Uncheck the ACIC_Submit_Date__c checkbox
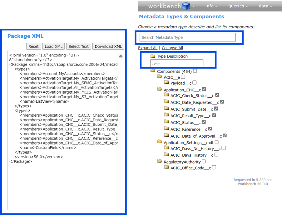Viewport: 282px width, 215px height. (x=216, y=109)
